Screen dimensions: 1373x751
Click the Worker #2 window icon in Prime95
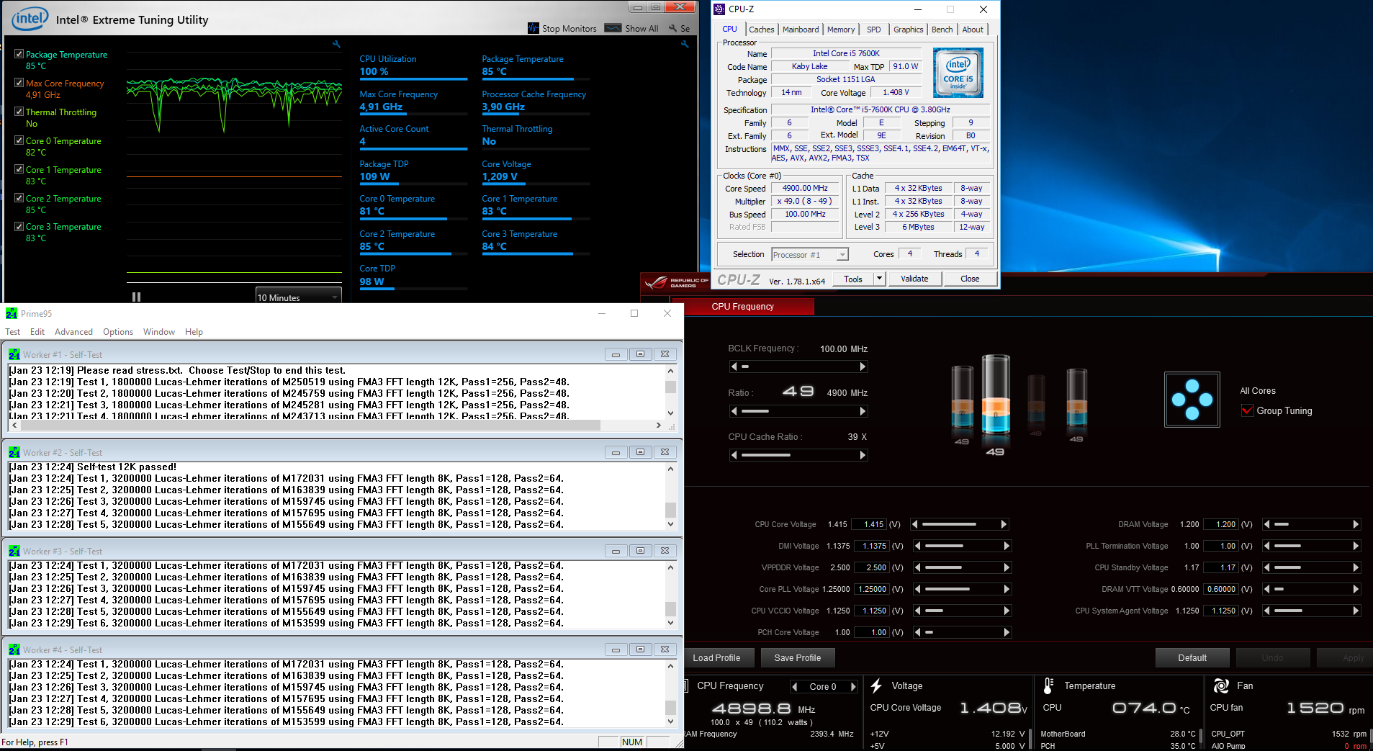(14, 452)
